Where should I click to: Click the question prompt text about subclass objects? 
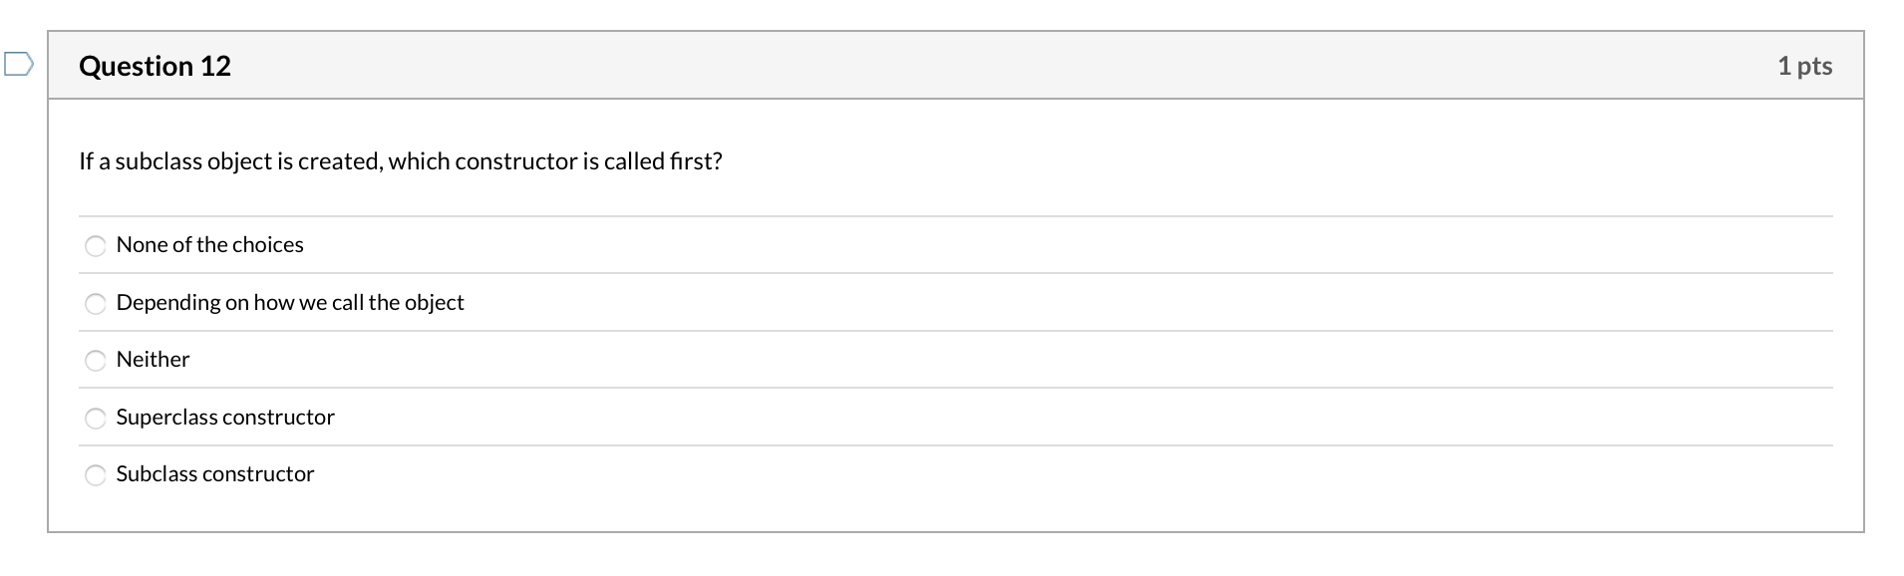[x=399, y=160]
